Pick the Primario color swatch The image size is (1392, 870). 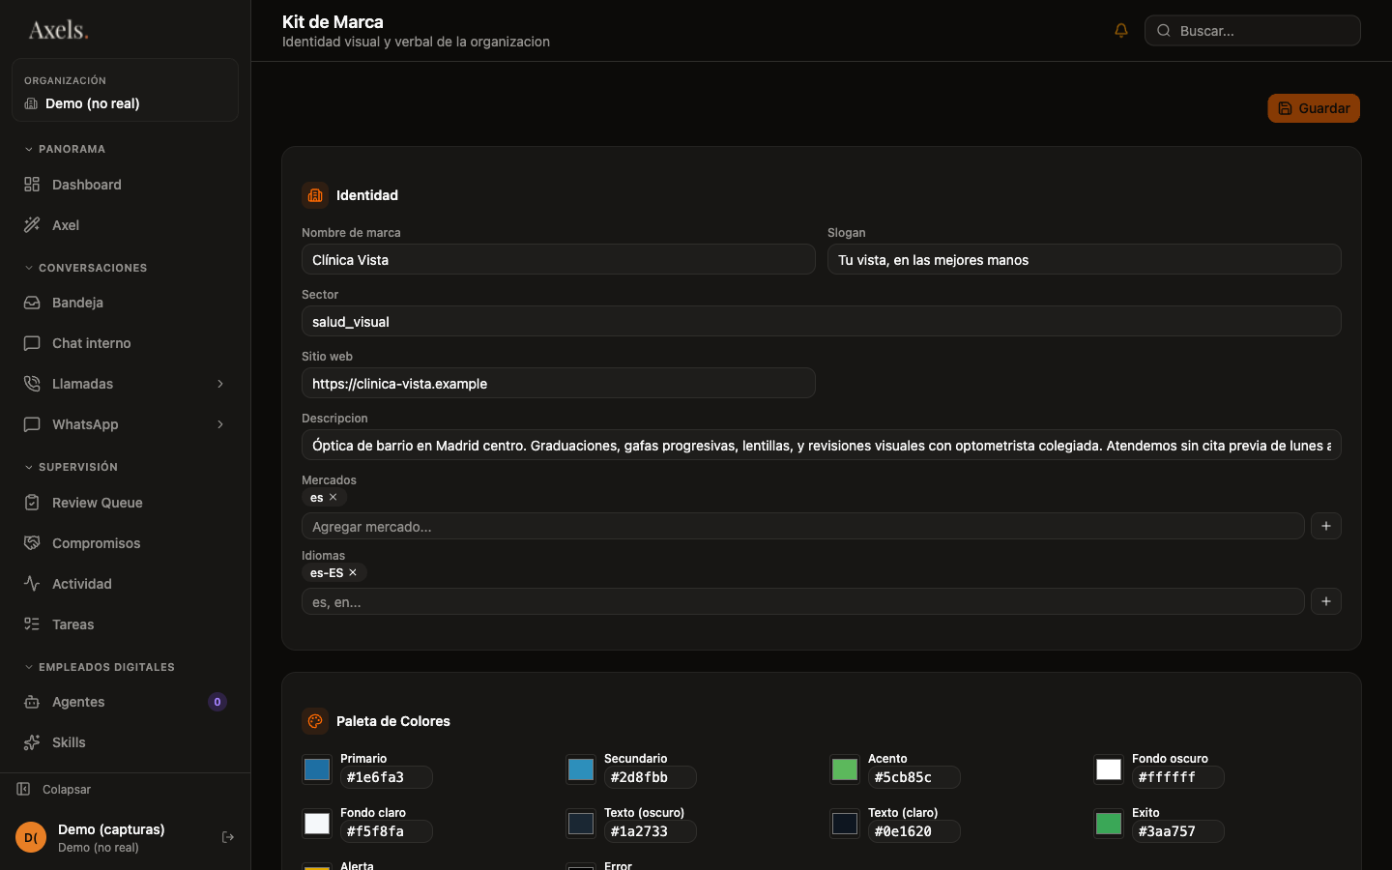click(x=317, y=769)
